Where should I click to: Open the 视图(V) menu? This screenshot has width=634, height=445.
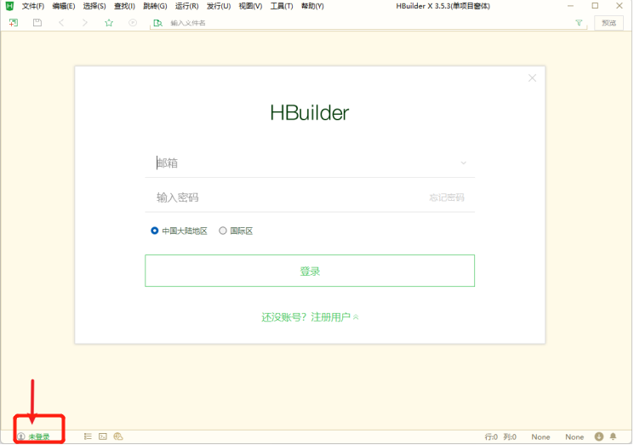pos(250,6)
